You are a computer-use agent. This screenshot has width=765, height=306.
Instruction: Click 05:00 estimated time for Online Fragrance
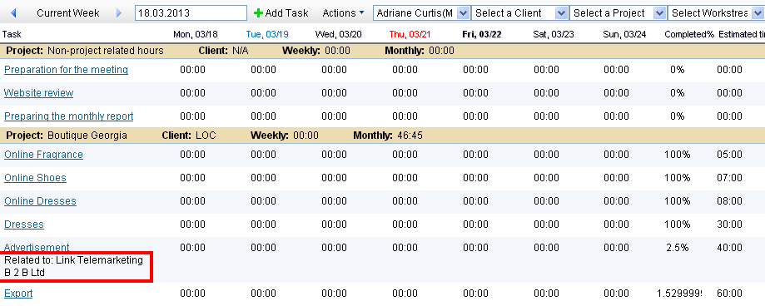point(729,155)
